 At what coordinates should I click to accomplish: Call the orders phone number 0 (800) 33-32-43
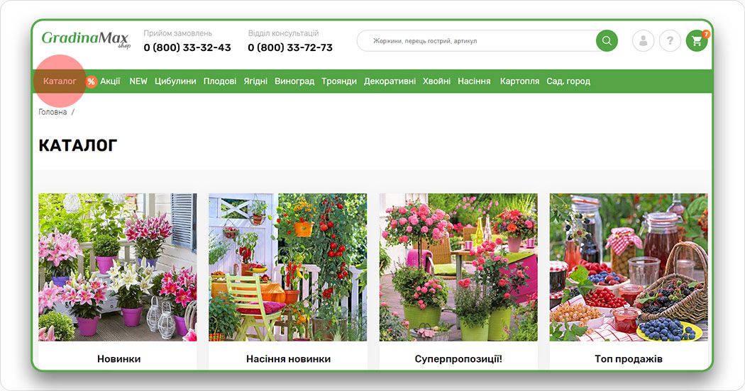pyautogui.click(x=187, y=47)
